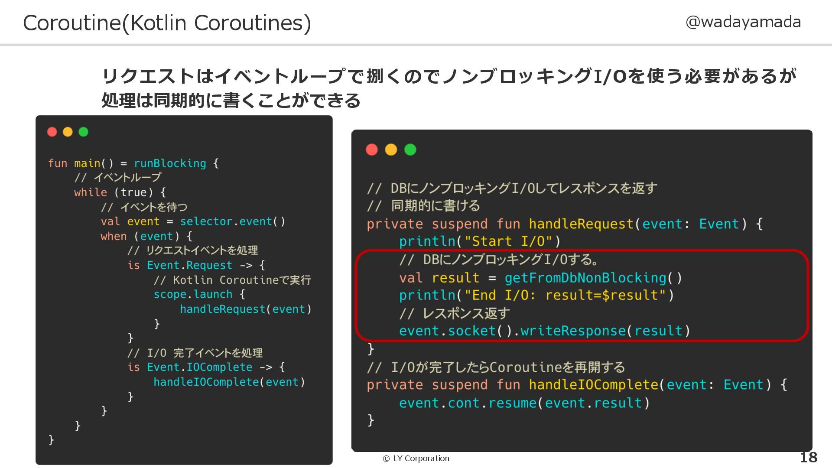832x468 pixels.
Task: Click the writeResponse(result) call
Action: [x=605, y=331]
